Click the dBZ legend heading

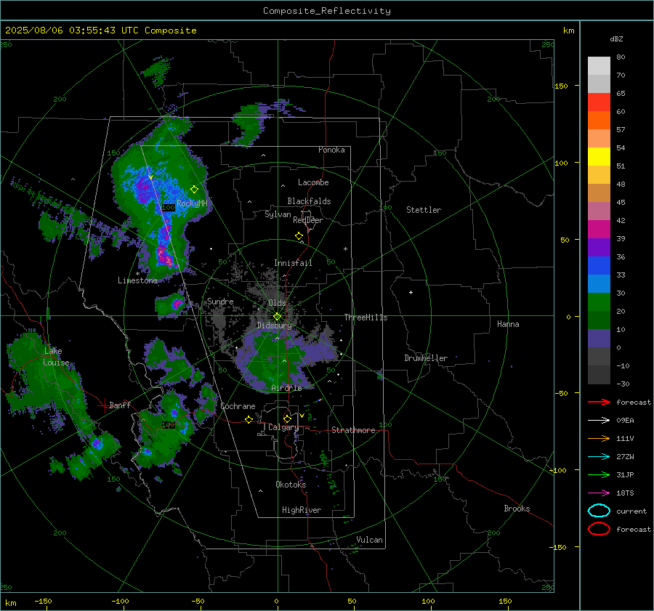pos(616,39)
